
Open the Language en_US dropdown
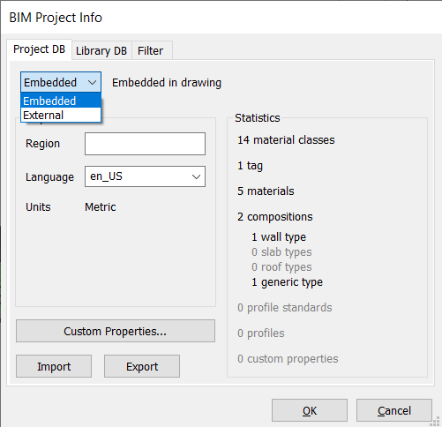(145, 176)
